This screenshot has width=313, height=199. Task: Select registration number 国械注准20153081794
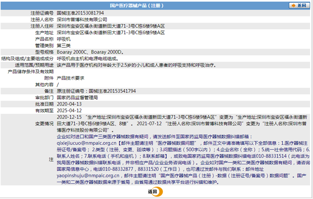[80, 13]
